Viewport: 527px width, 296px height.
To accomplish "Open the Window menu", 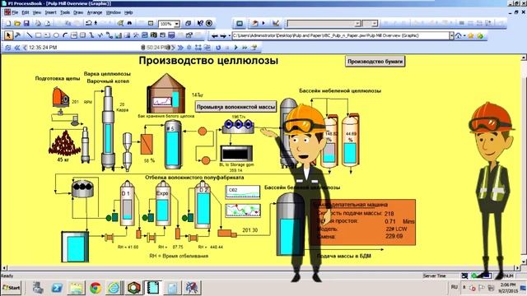I will (114, 12).
